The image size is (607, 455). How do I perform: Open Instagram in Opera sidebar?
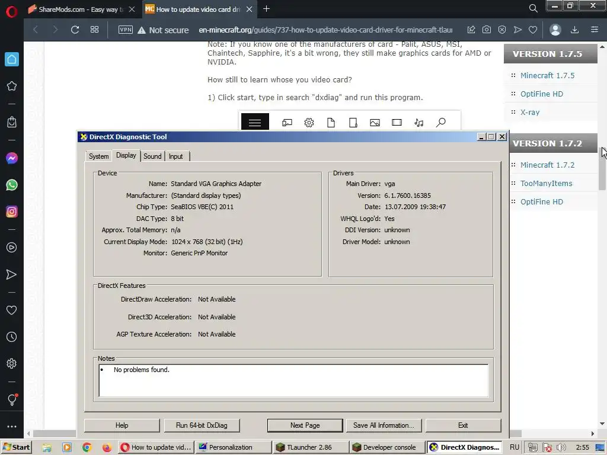click(12, 212)
